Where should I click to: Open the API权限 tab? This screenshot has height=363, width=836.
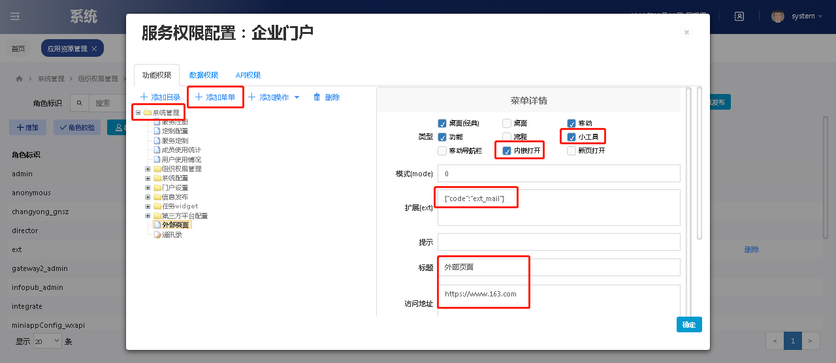point(248,75)
